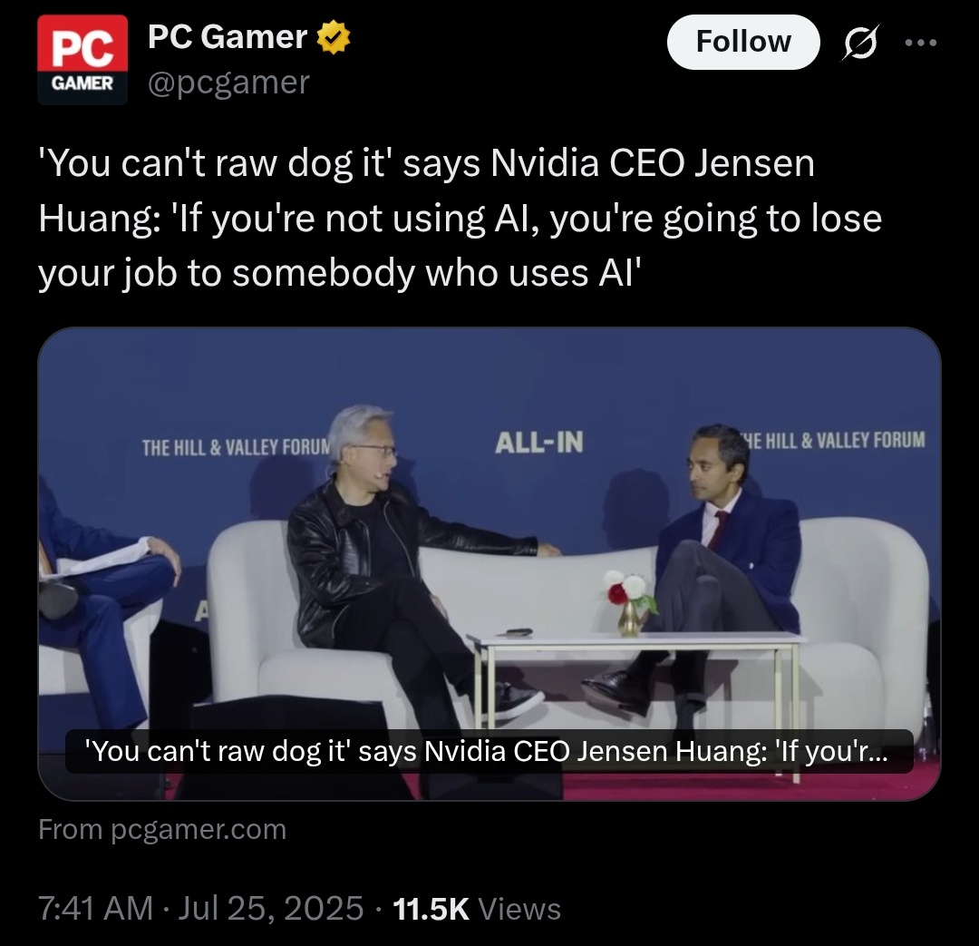This screenshot has height=946, width=979.
Task: Click the left Hill & Valley Forum banner
Action: pos(236,447)
